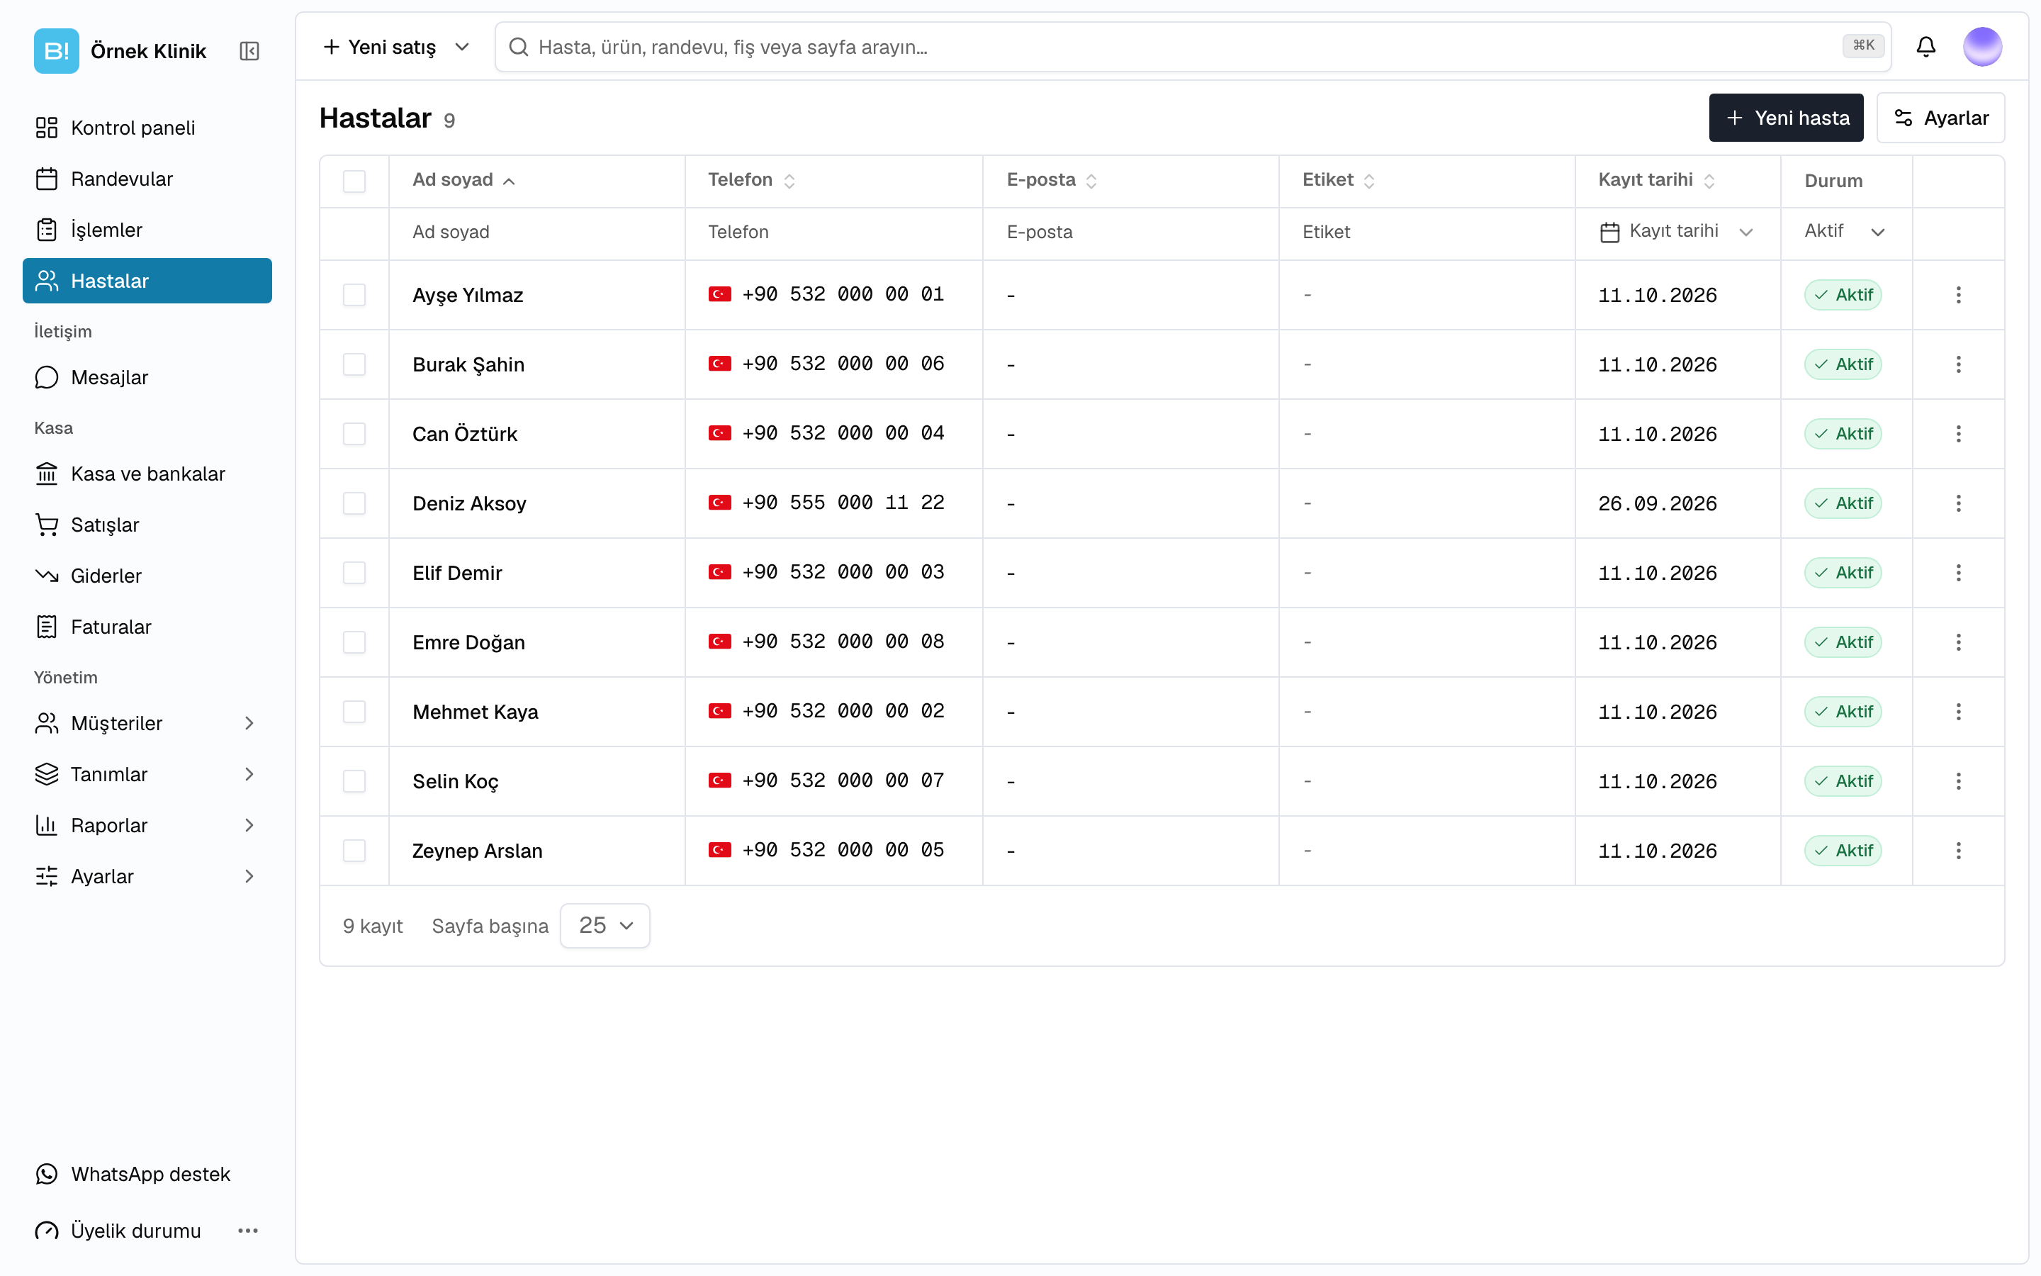Open Mesajlar in the sidebar

point(147,377)
